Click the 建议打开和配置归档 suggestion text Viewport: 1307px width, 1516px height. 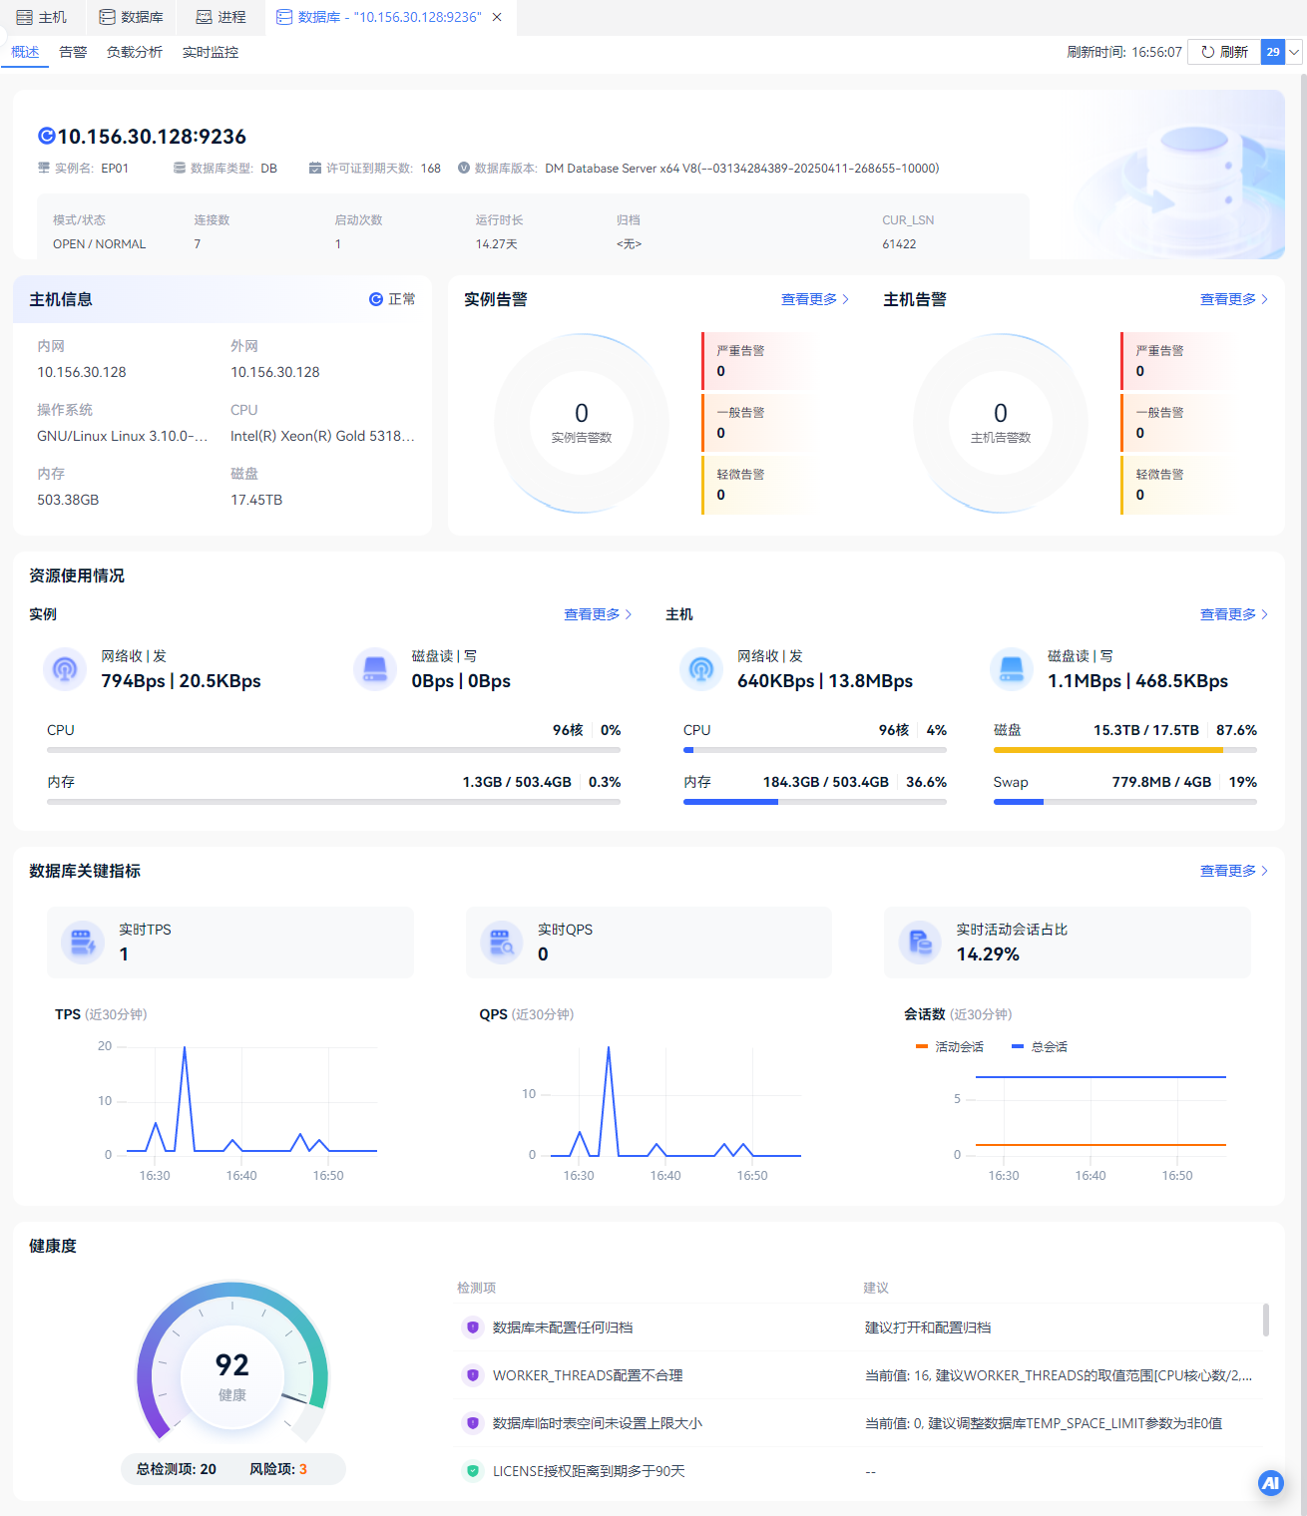[928, 1327]
